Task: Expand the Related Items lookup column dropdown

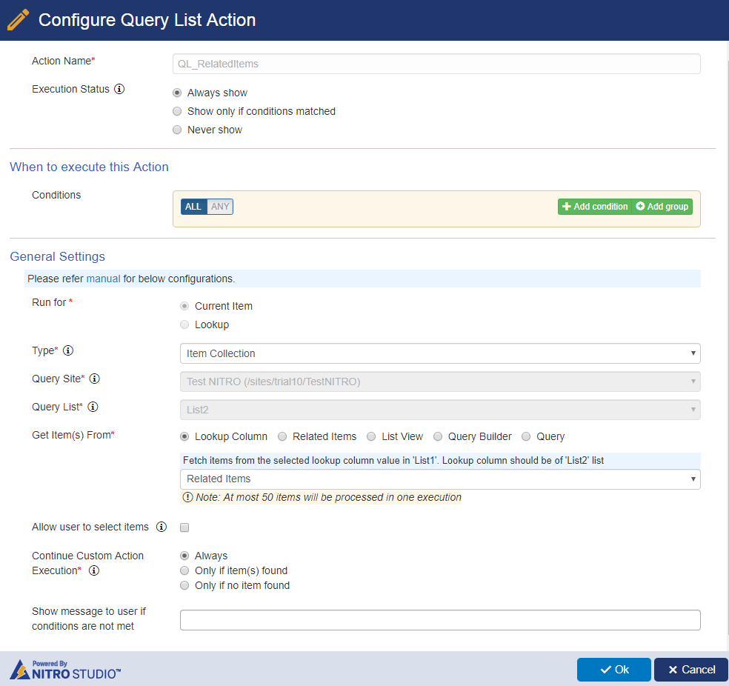Action: [440, 479]
